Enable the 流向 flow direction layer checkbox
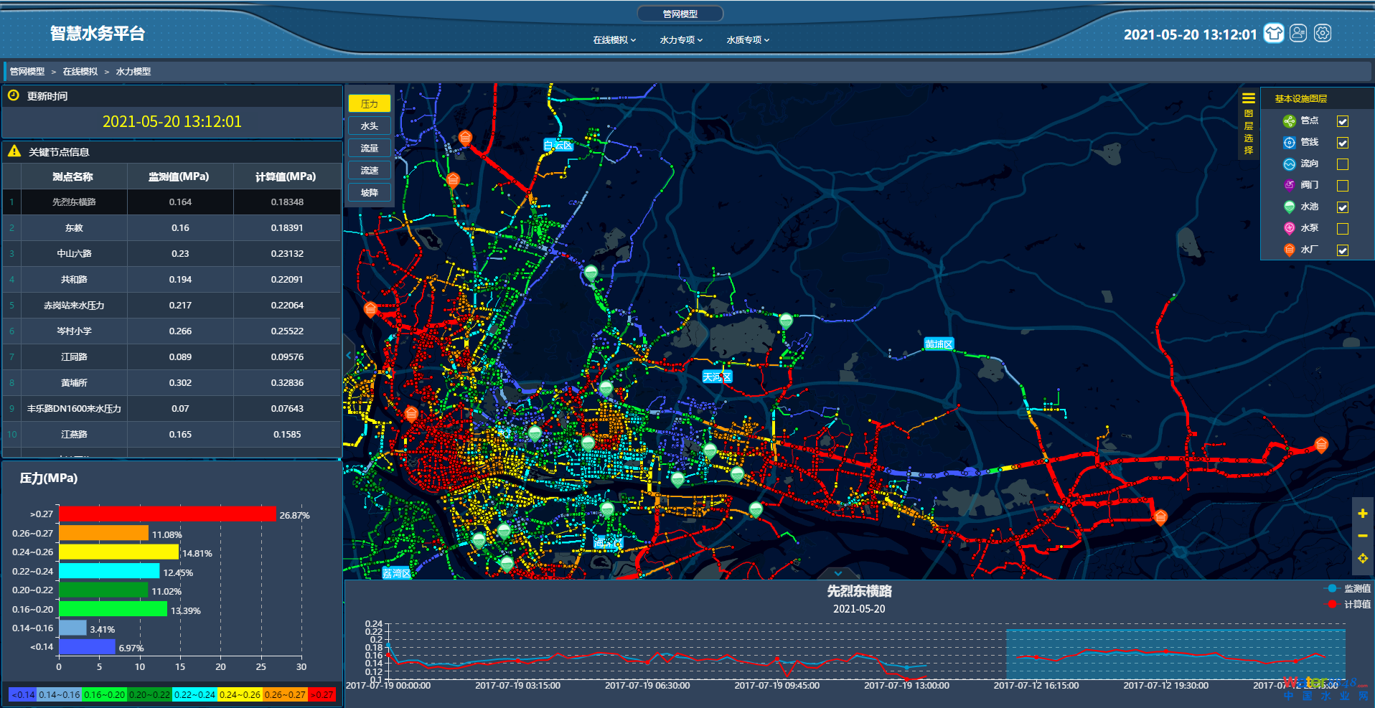This screenshot has height=708, width=1375. 1342,164
